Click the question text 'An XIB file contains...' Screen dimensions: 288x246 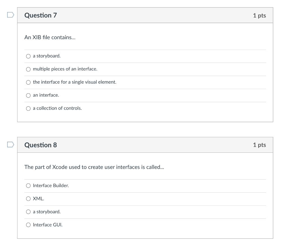click(49, 37)
